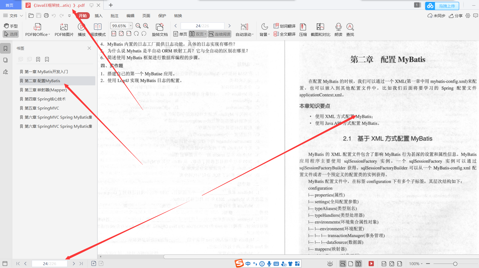Viewport: 479px width, 268px height.
Task: Expand the quick access toolbar dropdown
Action: (x=69, y=16)
